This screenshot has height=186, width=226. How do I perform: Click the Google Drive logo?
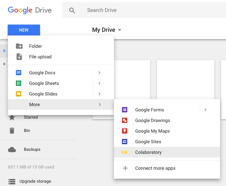[x=30, y=10]
